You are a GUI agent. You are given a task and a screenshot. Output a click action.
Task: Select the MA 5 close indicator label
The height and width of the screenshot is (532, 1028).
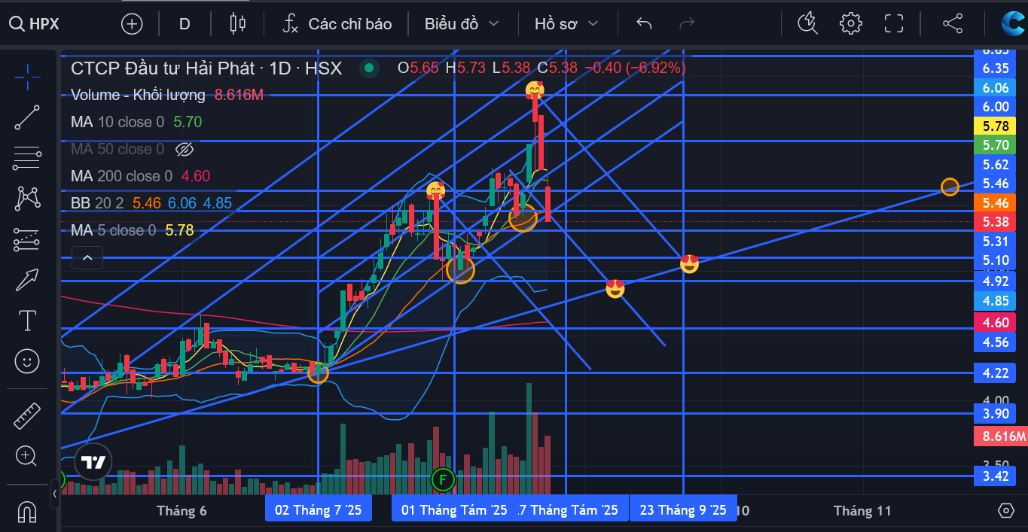tap(114, 230)
